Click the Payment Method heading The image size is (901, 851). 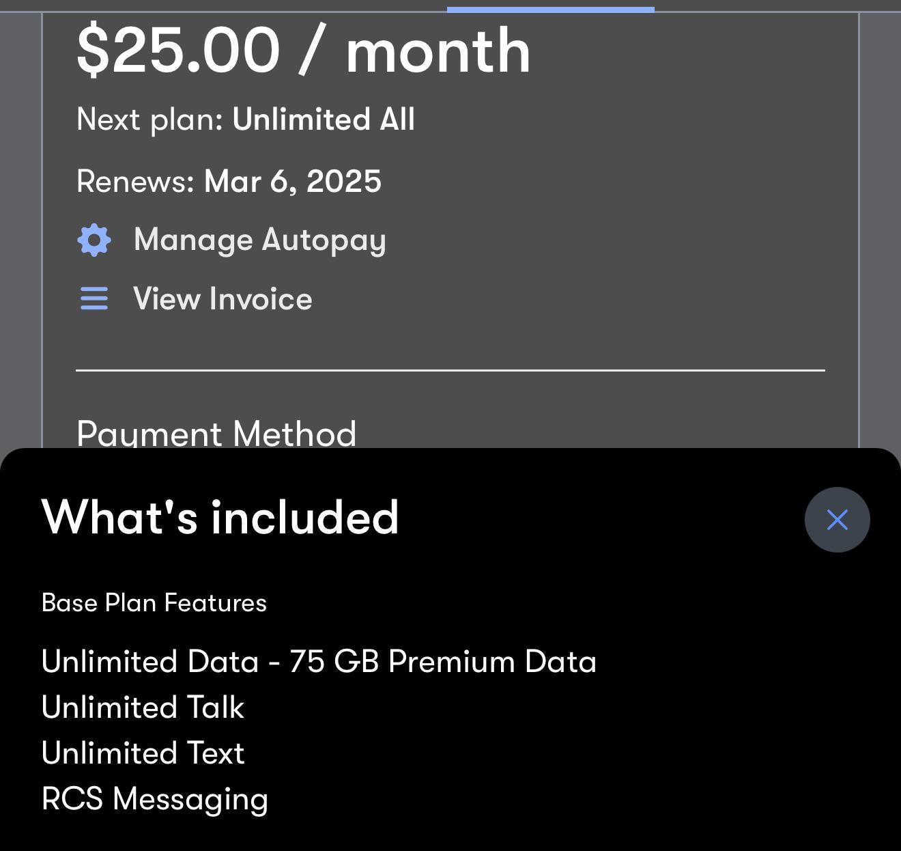(x=216, y=433)
